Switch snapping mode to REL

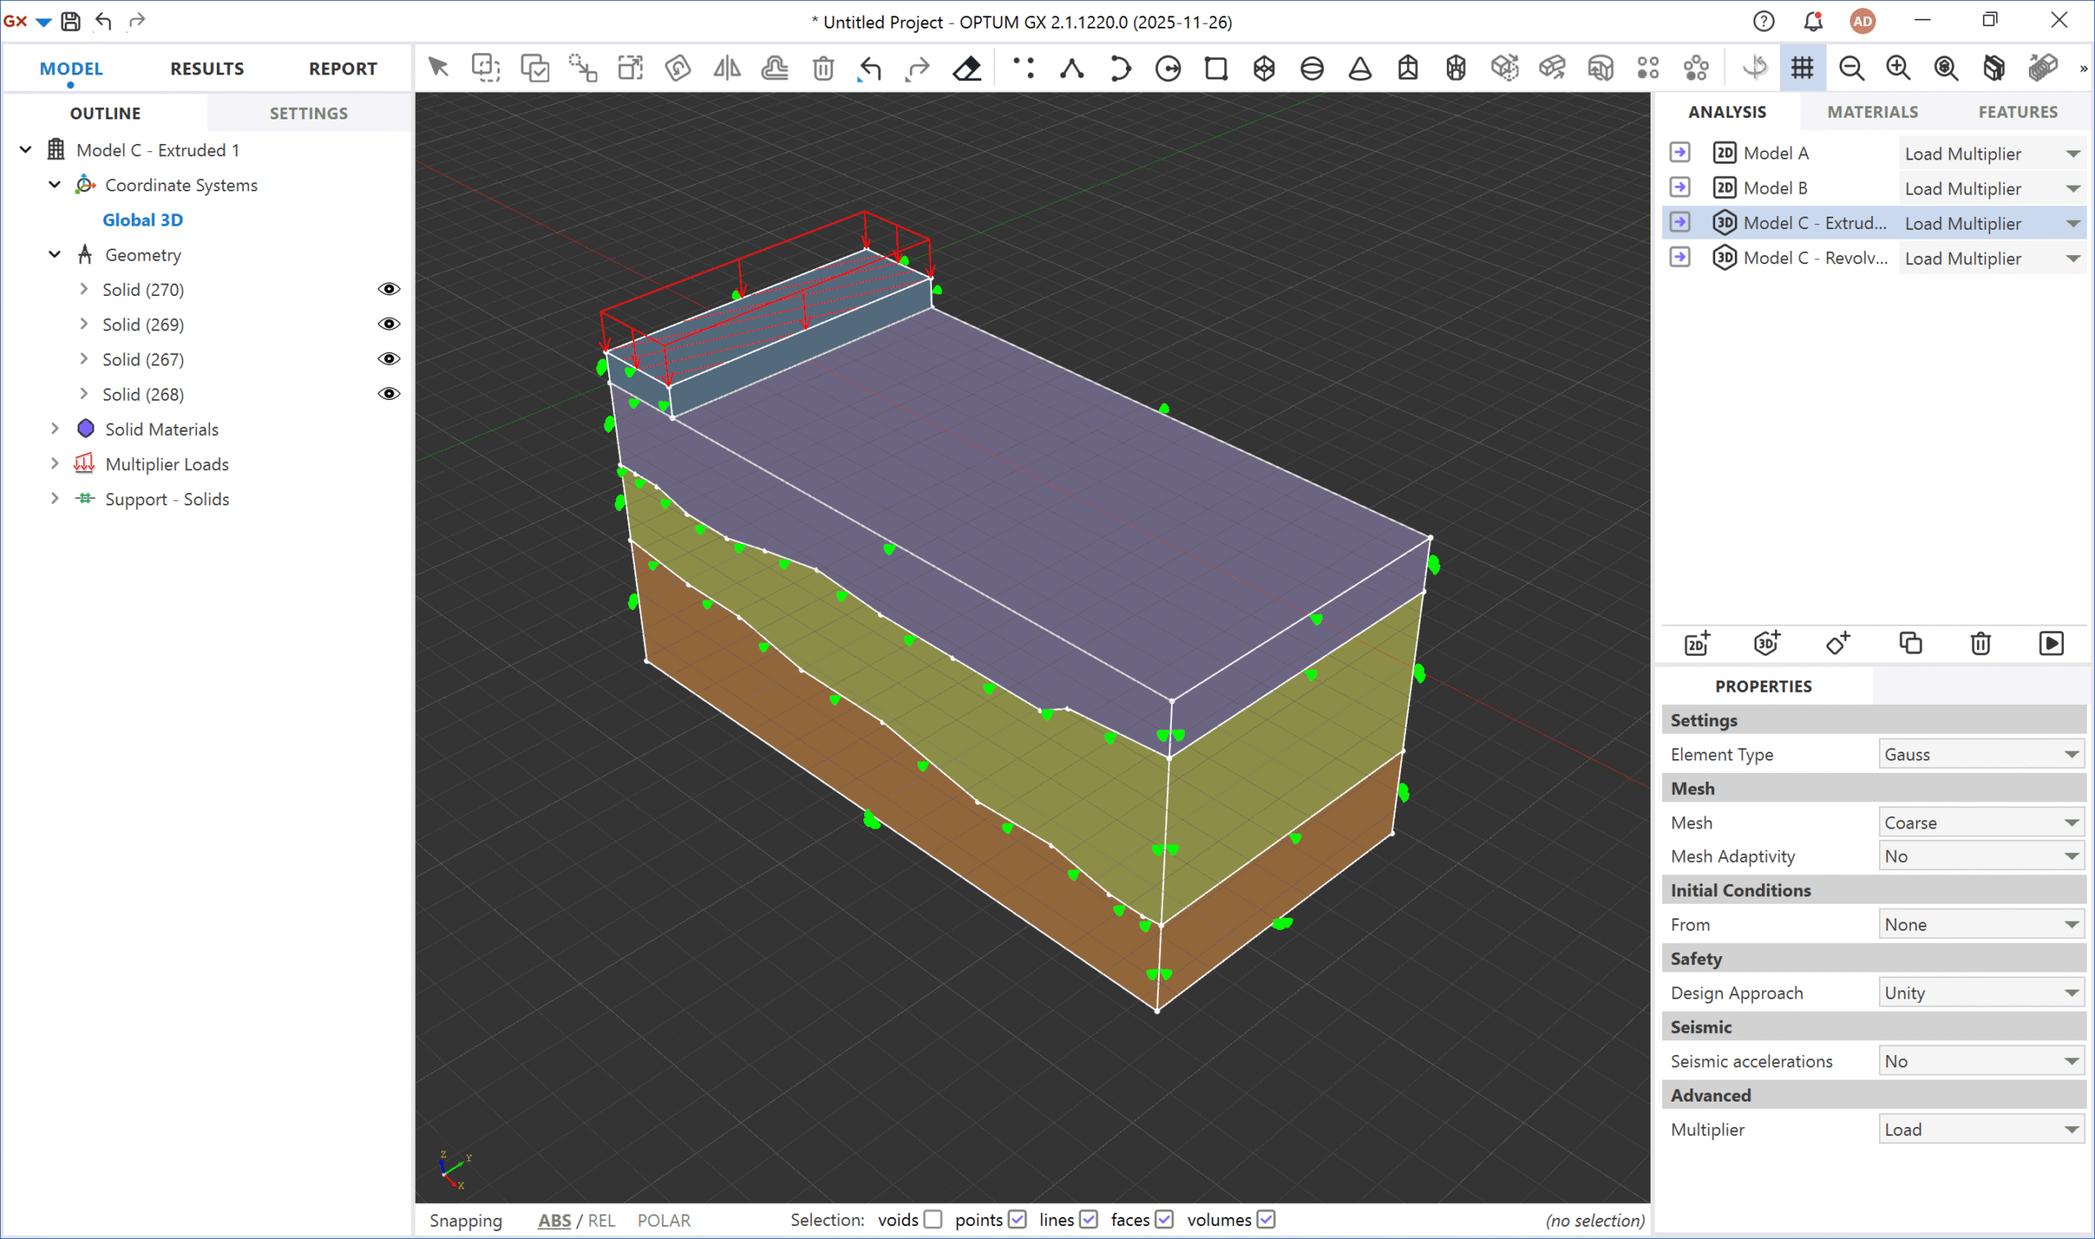(x=601, y=1220)
